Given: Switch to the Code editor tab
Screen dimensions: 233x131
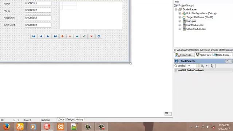Looking at the screenshot, I should point(62,119).
